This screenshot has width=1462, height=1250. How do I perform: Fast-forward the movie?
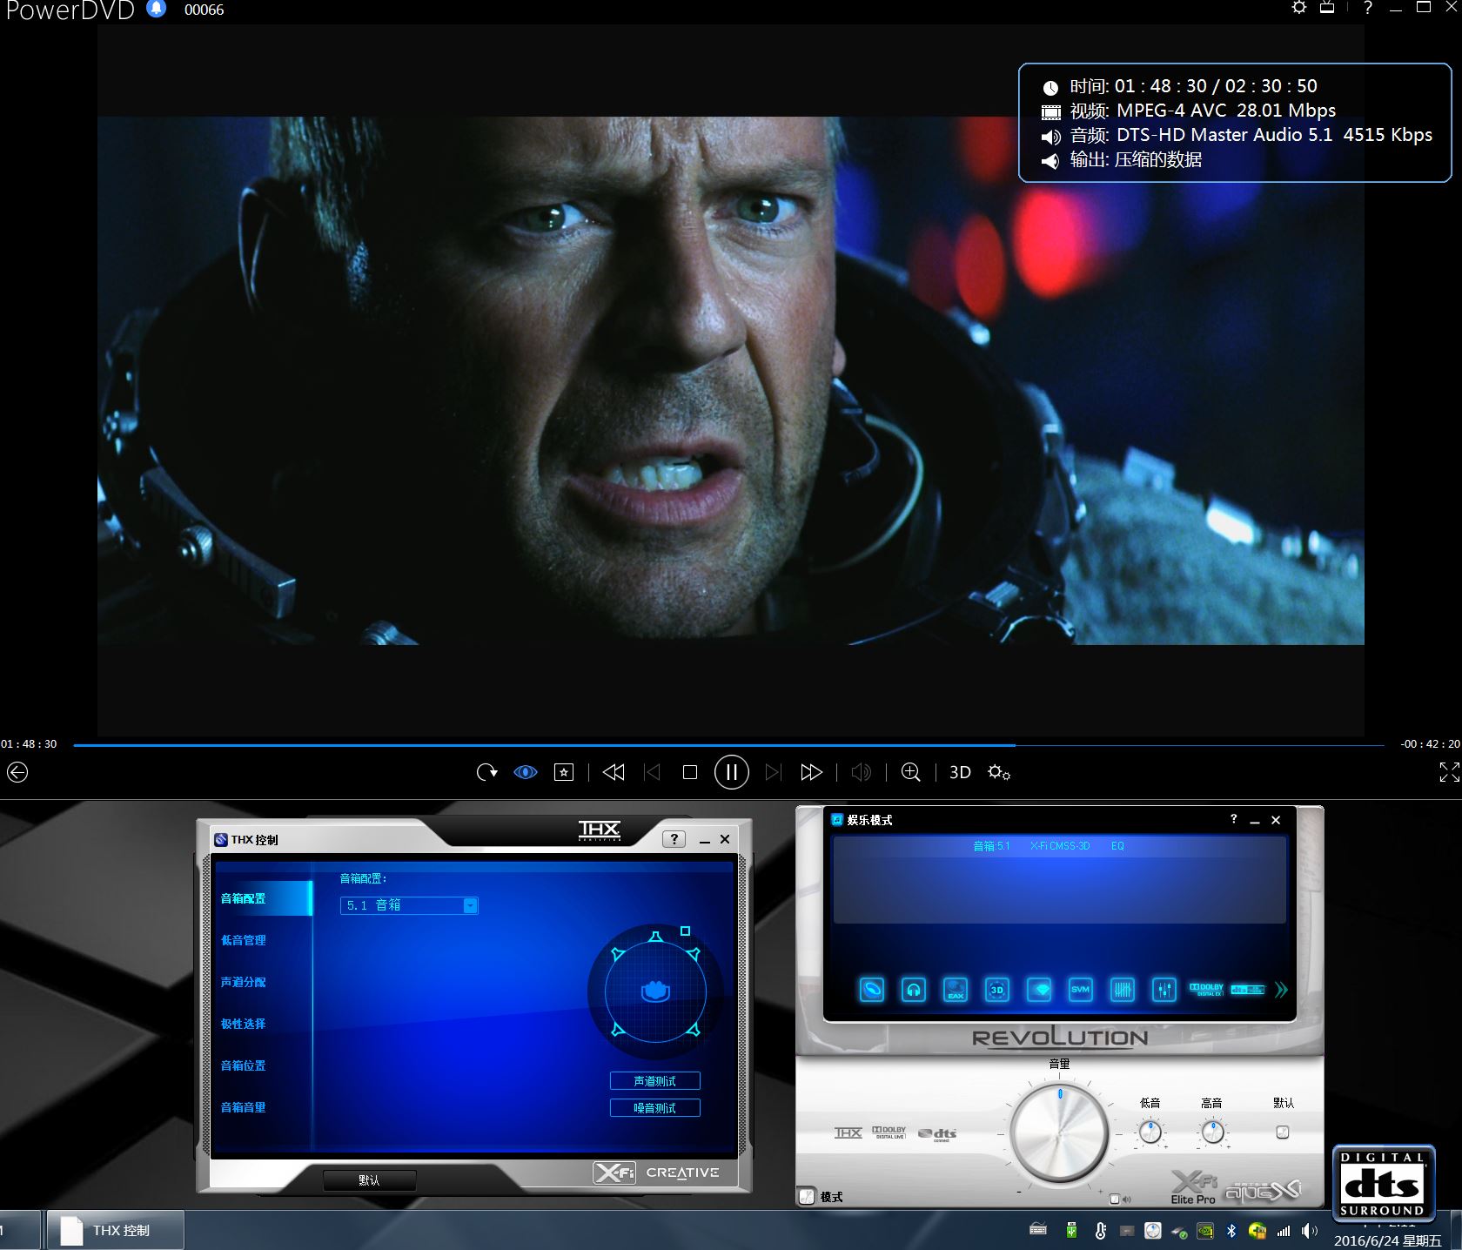[x=811, y=772]
